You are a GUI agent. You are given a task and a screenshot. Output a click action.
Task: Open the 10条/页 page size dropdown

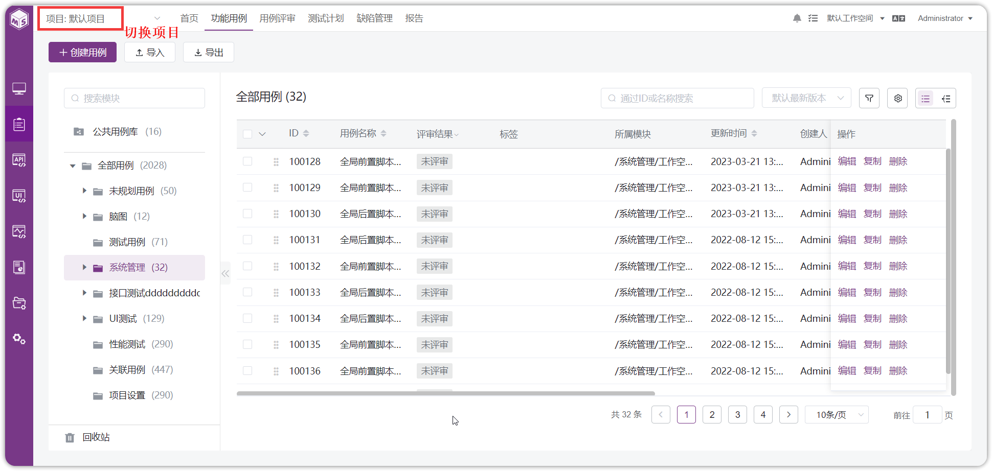837,415
